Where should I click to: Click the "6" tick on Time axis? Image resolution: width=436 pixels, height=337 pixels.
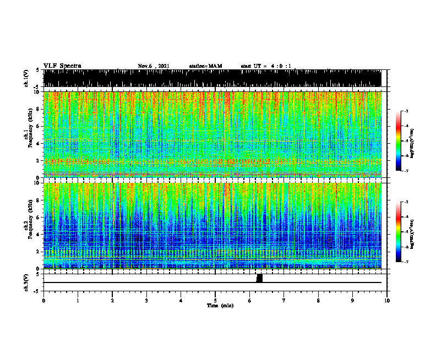[x=250, y=301]
